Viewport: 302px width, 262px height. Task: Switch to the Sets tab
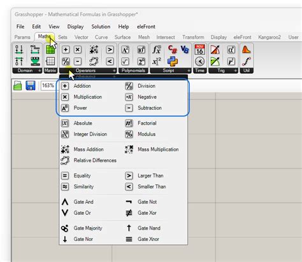62,37
